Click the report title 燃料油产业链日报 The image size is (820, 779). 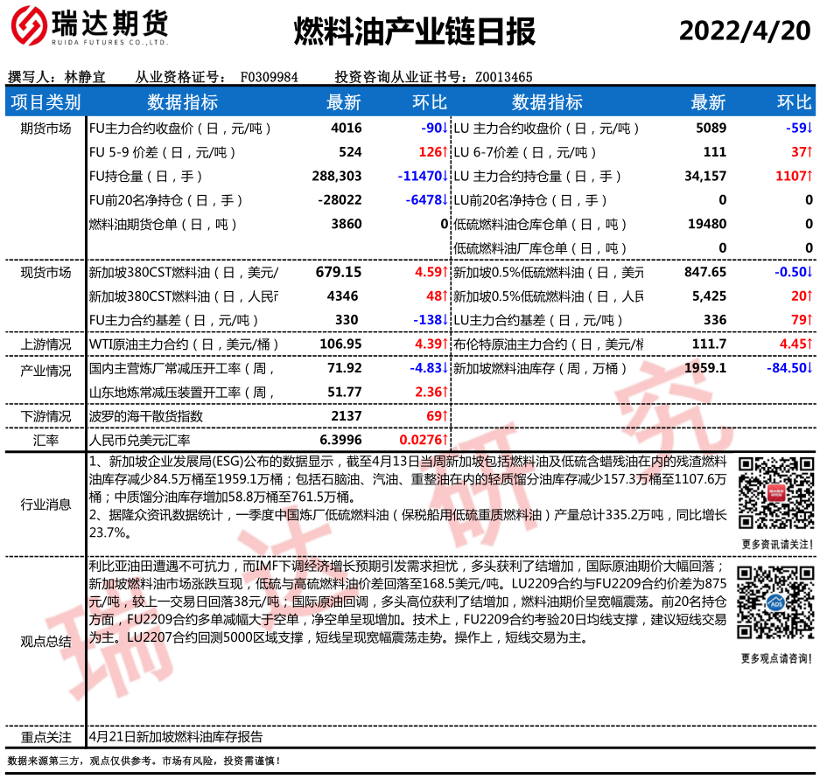(413, 31)
